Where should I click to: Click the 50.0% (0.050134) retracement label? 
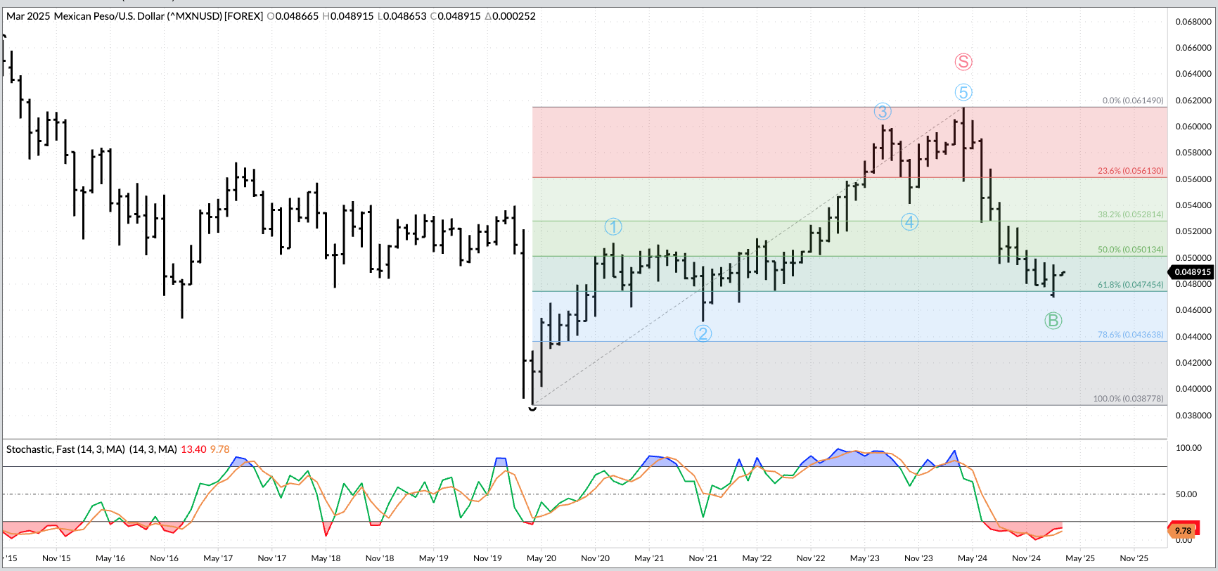tap(1130, 250)
